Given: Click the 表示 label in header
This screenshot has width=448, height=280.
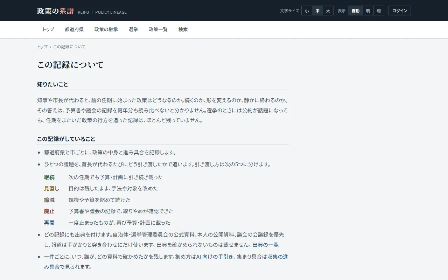Looking at the screenshot, I should (342, 11).
